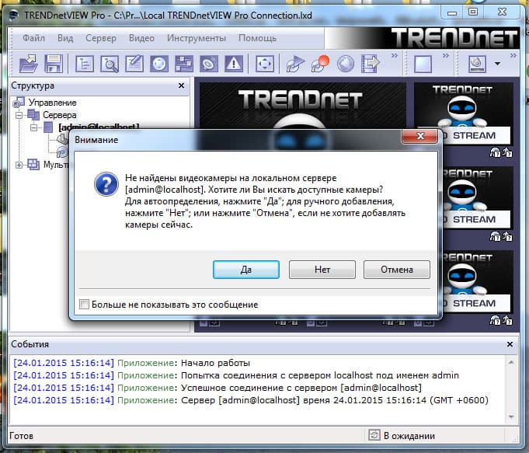Click the red dot record toolbar icon
529x453 pixels.
click(x=320, y=64)
